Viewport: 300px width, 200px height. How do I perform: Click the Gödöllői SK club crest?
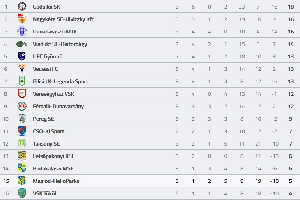[x=22, y=7]
